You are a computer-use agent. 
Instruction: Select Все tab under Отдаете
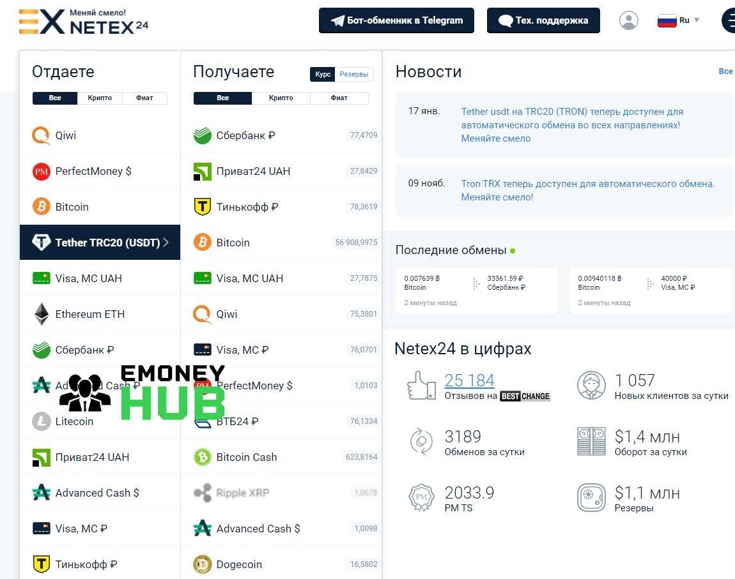click(x=55, y=98)
